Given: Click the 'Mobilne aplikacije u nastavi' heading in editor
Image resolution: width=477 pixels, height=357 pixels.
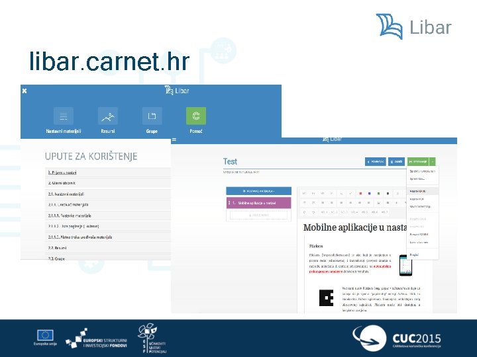Looking at the screenshot, I should pos(354,227).
